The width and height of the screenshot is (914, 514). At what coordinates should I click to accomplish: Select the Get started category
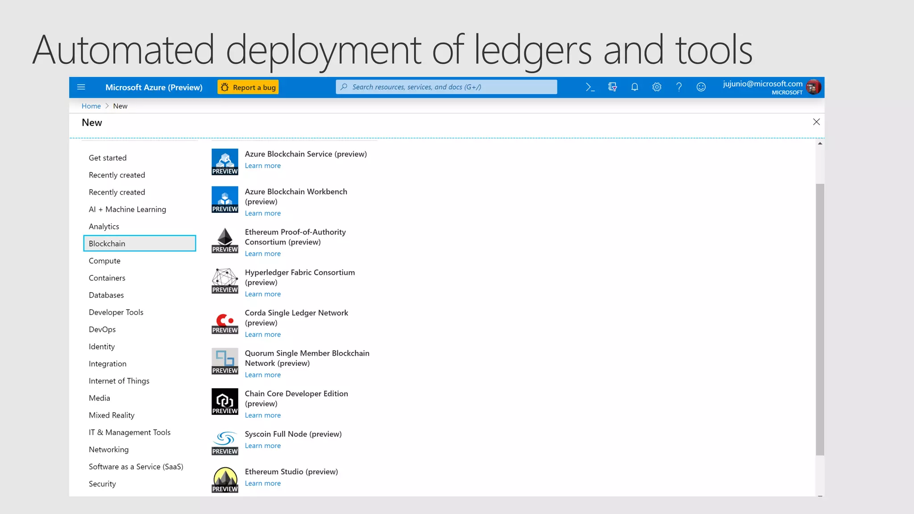[x=108, y=158]
